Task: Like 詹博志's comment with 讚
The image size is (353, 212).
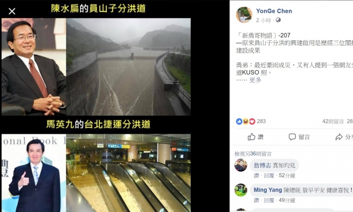Action: point(256,176)
